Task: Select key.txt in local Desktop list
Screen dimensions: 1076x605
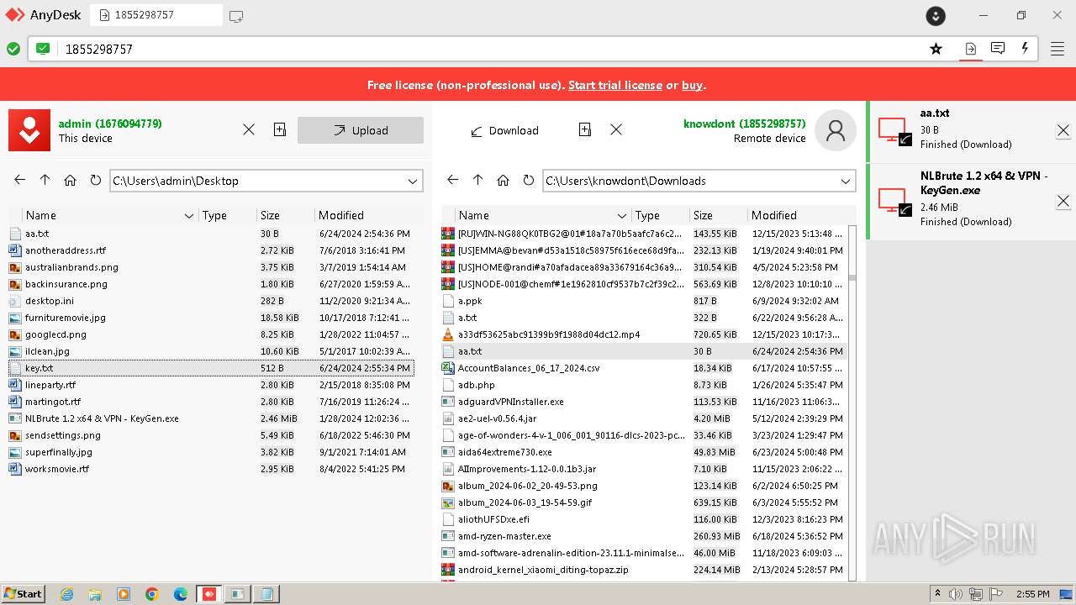Action: point(211,368)
